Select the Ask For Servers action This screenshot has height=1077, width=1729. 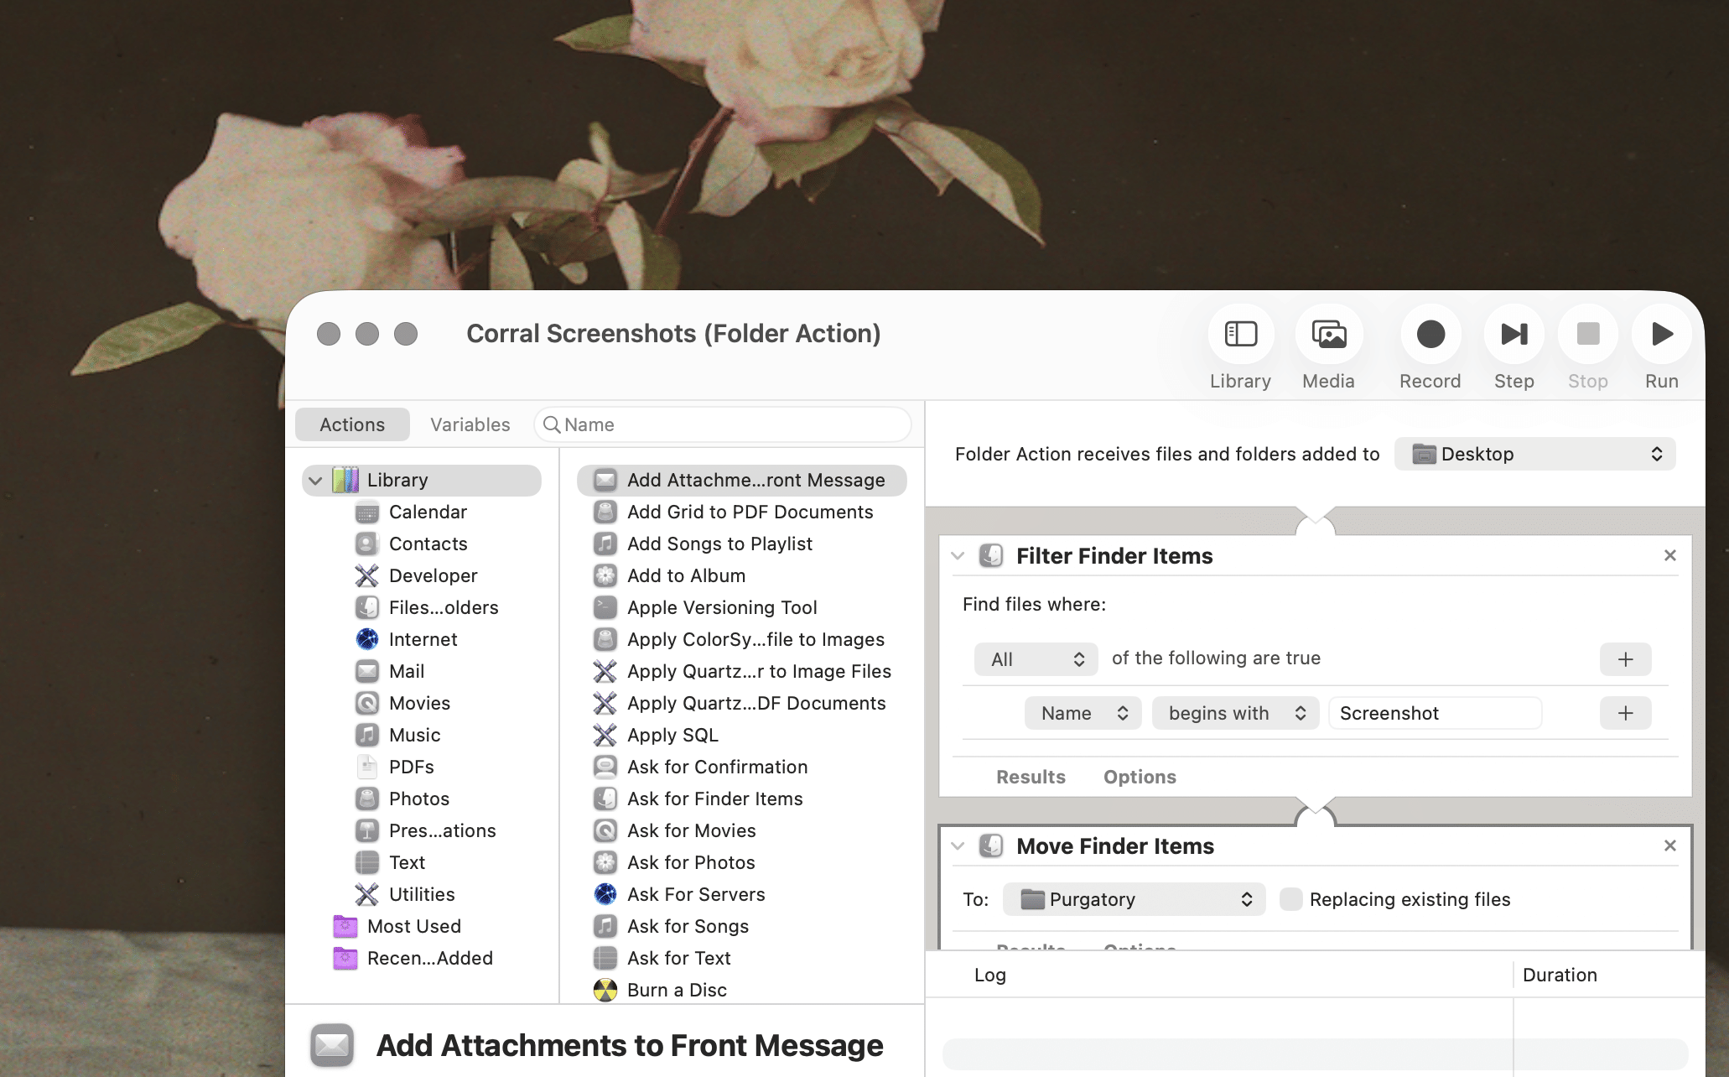[696, 894]
